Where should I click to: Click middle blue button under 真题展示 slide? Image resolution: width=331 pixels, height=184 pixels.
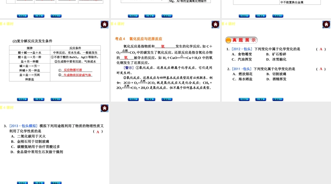(x=261, y=99)
